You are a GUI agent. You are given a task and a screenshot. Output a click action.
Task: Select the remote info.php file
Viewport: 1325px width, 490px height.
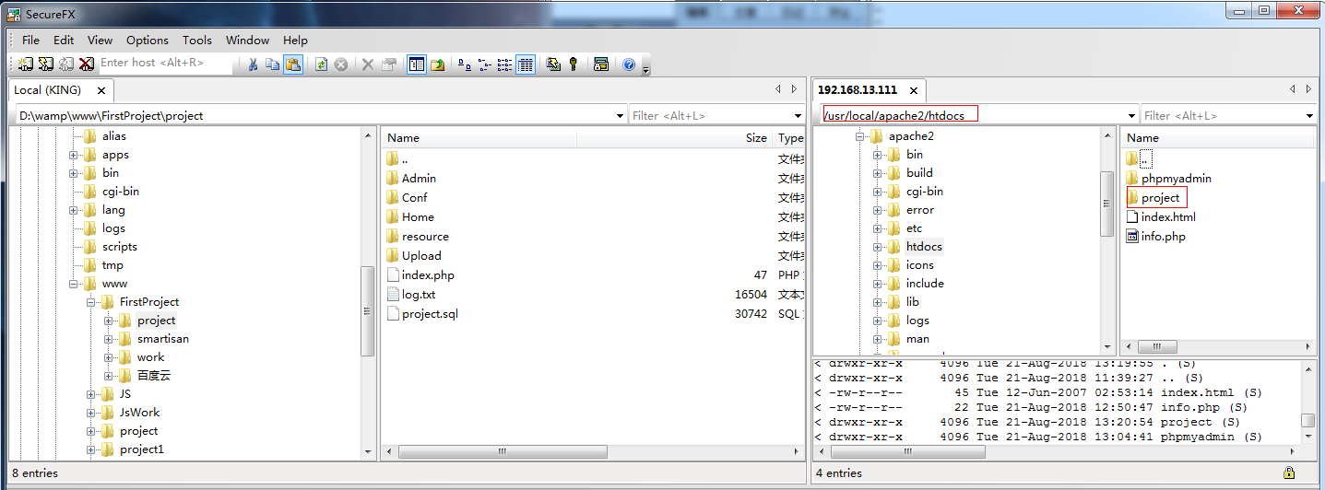click(x=1156, y=236)
